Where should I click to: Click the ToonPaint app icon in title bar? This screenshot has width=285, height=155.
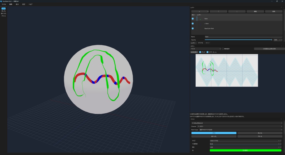pos(1,1)
